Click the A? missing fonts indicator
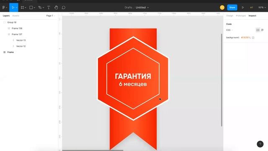 point(251,8)
